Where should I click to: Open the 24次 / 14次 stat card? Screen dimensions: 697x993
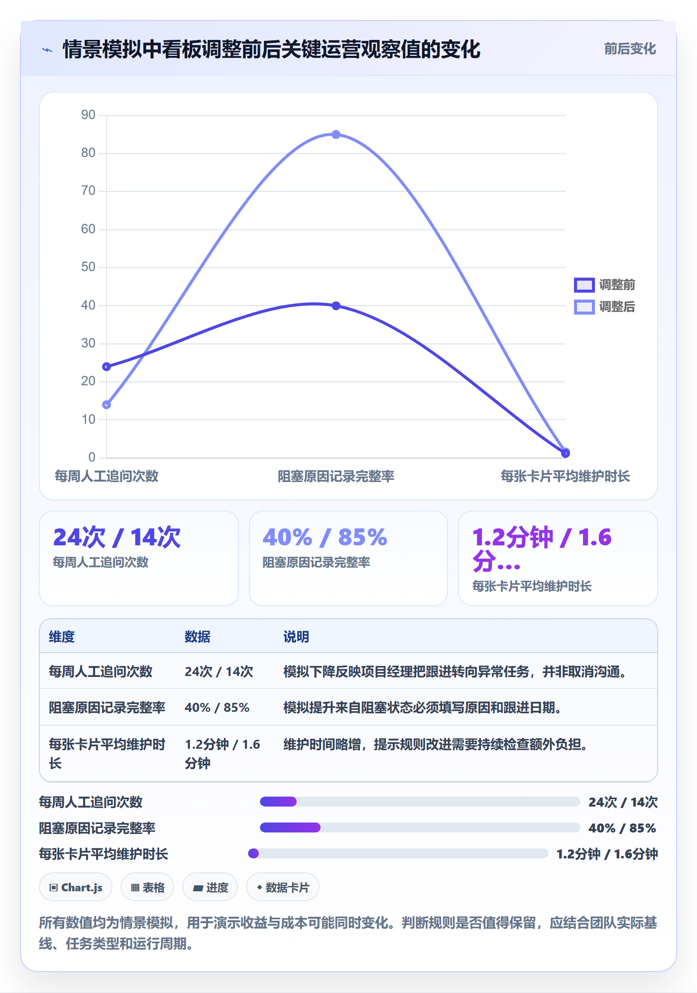click(x=139, y=558)
